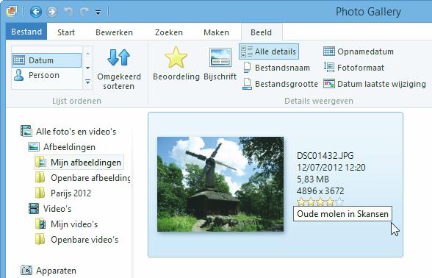Order the list by Datum
Image resolution: width=432 pixels, height=278 pixels.
47,60
